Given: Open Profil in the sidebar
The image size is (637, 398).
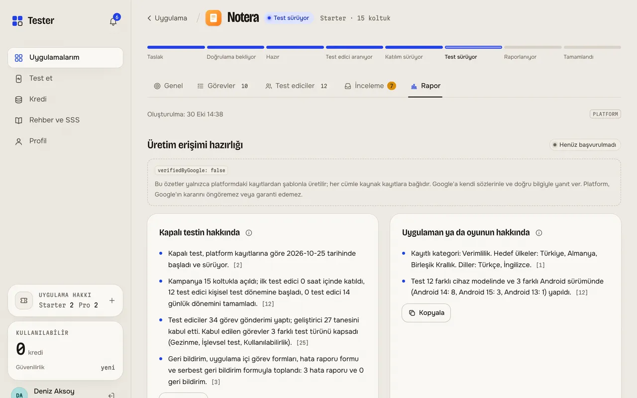Looking at the screenshot, I should [65, 141].
